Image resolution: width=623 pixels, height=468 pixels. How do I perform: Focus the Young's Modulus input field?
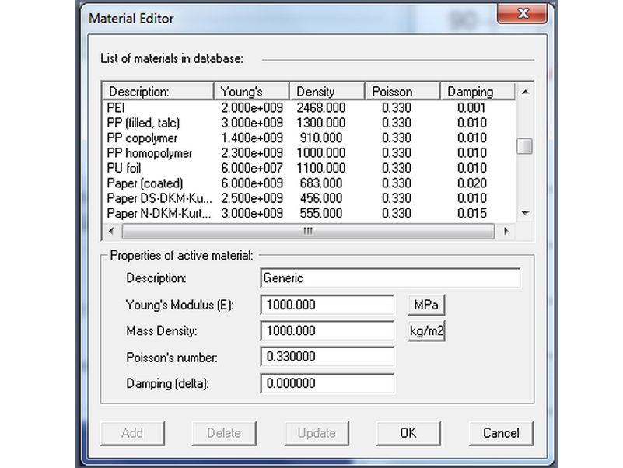[x=327, y=305]
